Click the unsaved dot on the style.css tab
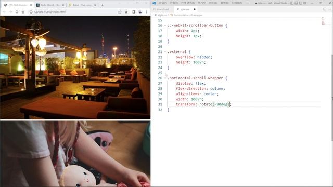The width and height of the screenshot is (333, 187). [x=195, y=9]
